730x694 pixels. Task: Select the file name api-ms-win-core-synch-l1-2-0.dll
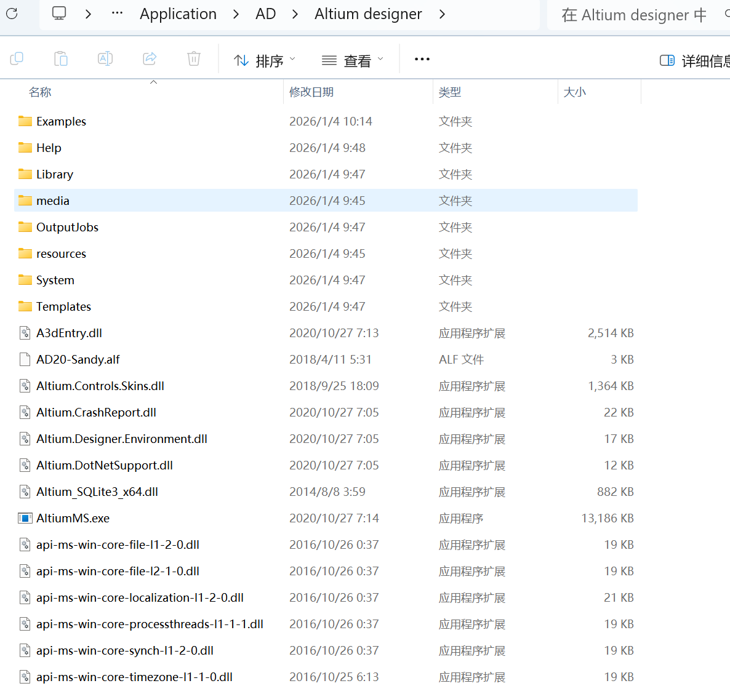click(x=125, y=651)
